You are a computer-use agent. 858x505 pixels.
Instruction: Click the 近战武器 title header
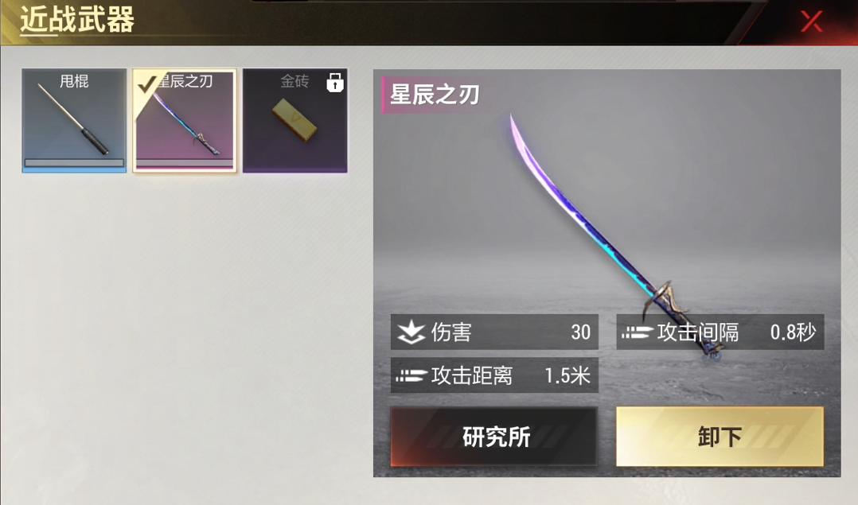(x=77, y=20)
